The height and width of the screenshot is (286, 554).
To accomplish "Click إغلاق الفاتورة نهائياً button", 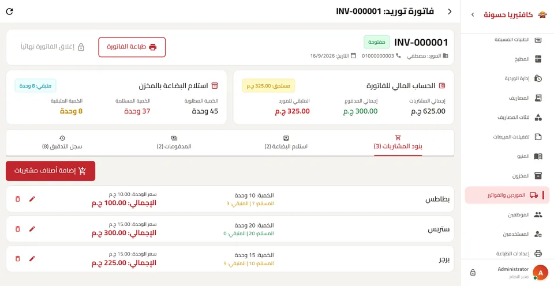I will coord(53,47).
